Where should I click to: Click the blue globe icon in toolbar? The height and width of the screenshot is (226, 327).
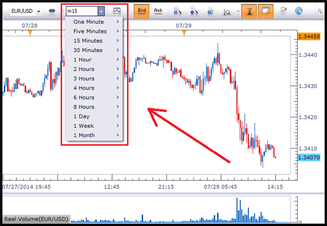(x=299, y=11)
